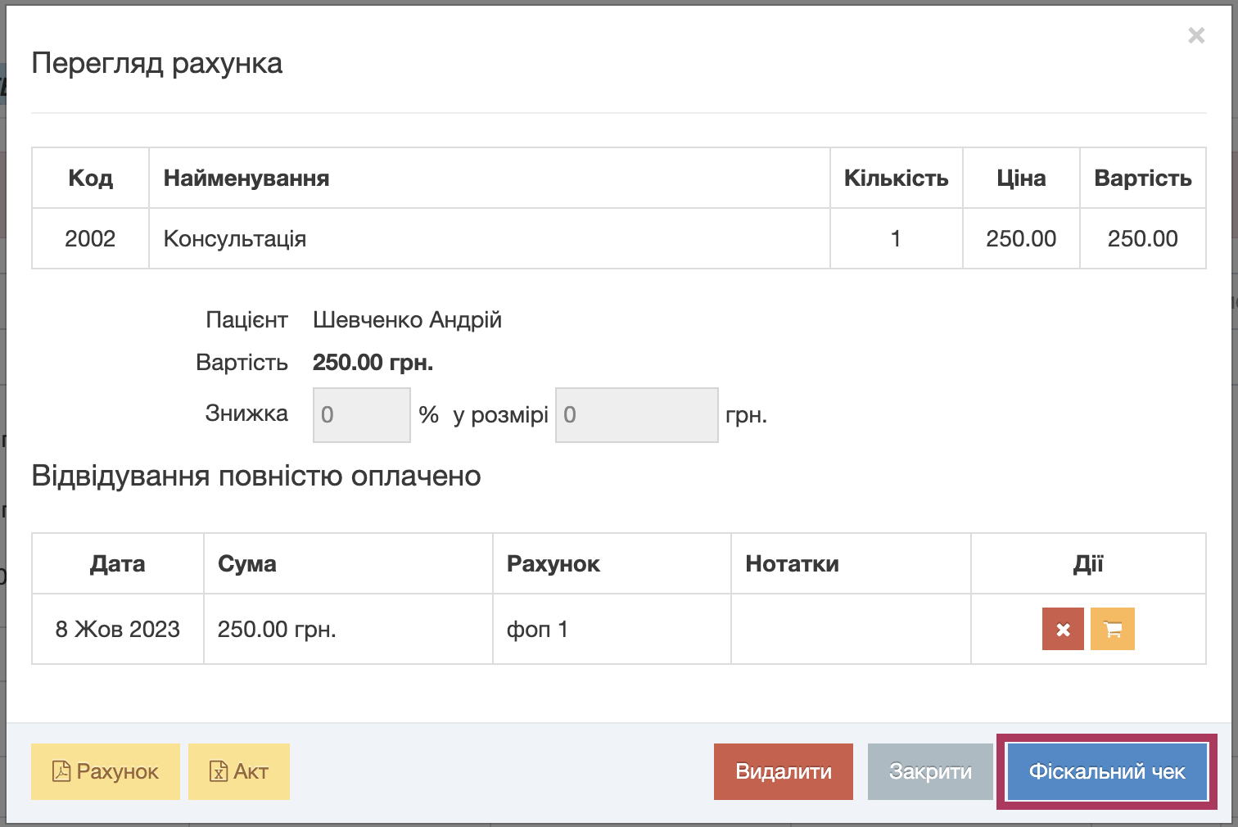
Task: Click the empty Нотатки cell in payment row
Action: click(850, 629)
